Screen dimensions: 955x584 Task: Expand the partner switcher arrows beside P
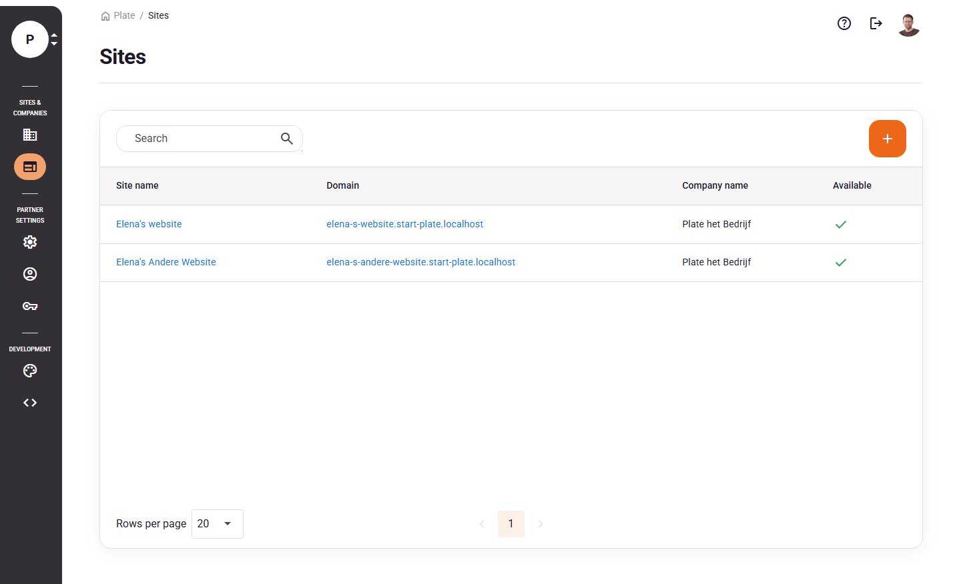(54, 39)
